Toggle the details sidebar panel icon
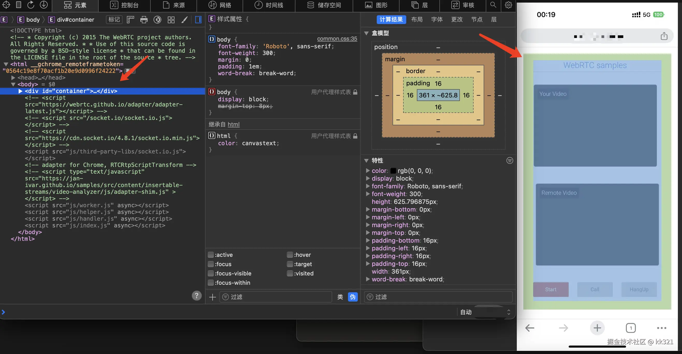682x354 pixels. point(198,20)
